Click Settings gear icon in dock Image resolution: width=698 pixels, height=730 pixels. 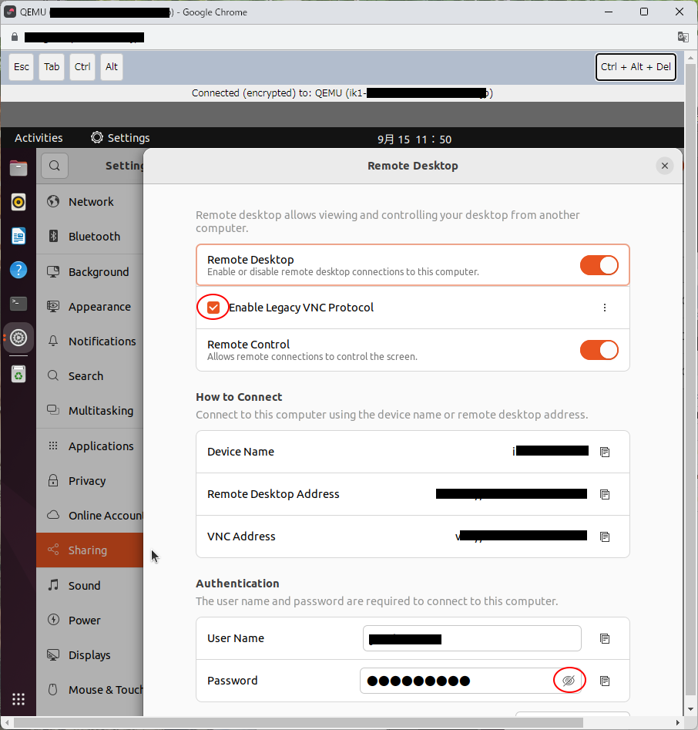pyautogui.click(x=18, y=338)
